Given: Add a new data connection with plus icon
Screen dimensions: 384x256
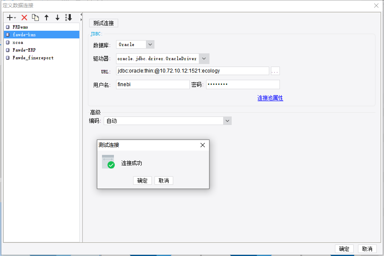Looking at the screenshot, I should (x=10, y=17).
